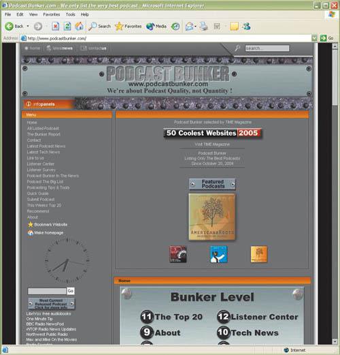Expand the address bar URL dropdown
The image size is (340, 355).
[x=314, y=38]
